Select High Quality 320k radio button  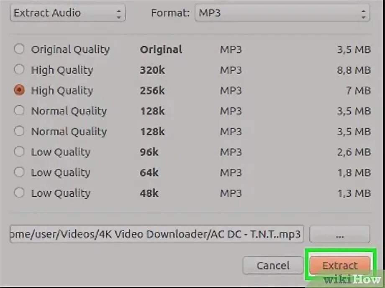(x=19, y=70)
